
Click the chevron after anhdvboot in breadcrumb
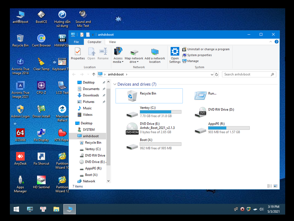pyautogui.click(x=127, y=74)
